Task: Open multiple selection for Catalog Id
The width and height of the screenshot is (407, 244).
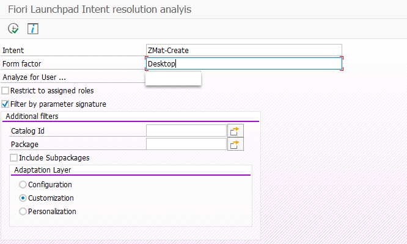Action: coord(235,131)
